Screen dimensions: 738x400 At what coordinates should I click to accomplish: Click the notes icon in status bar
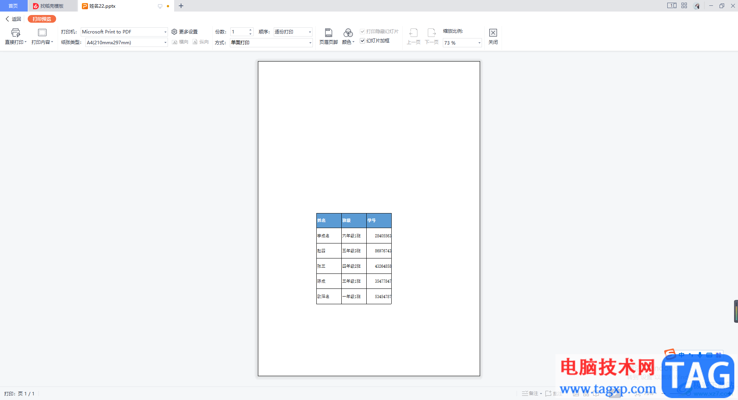[x=525, y=393]
